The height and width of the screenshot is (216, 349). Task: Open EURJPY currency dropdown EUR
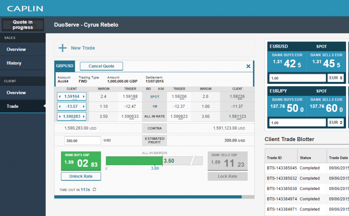point(336,123)
